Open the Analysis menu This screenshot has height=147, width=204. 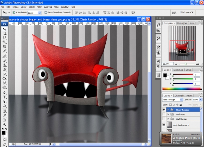coord(48,7)
